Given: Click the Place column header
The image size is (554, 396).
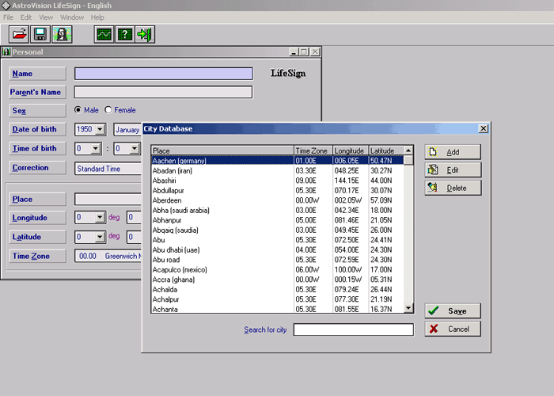Looking at the screenshot, I should pyautogui.click(x=222, y=150).
